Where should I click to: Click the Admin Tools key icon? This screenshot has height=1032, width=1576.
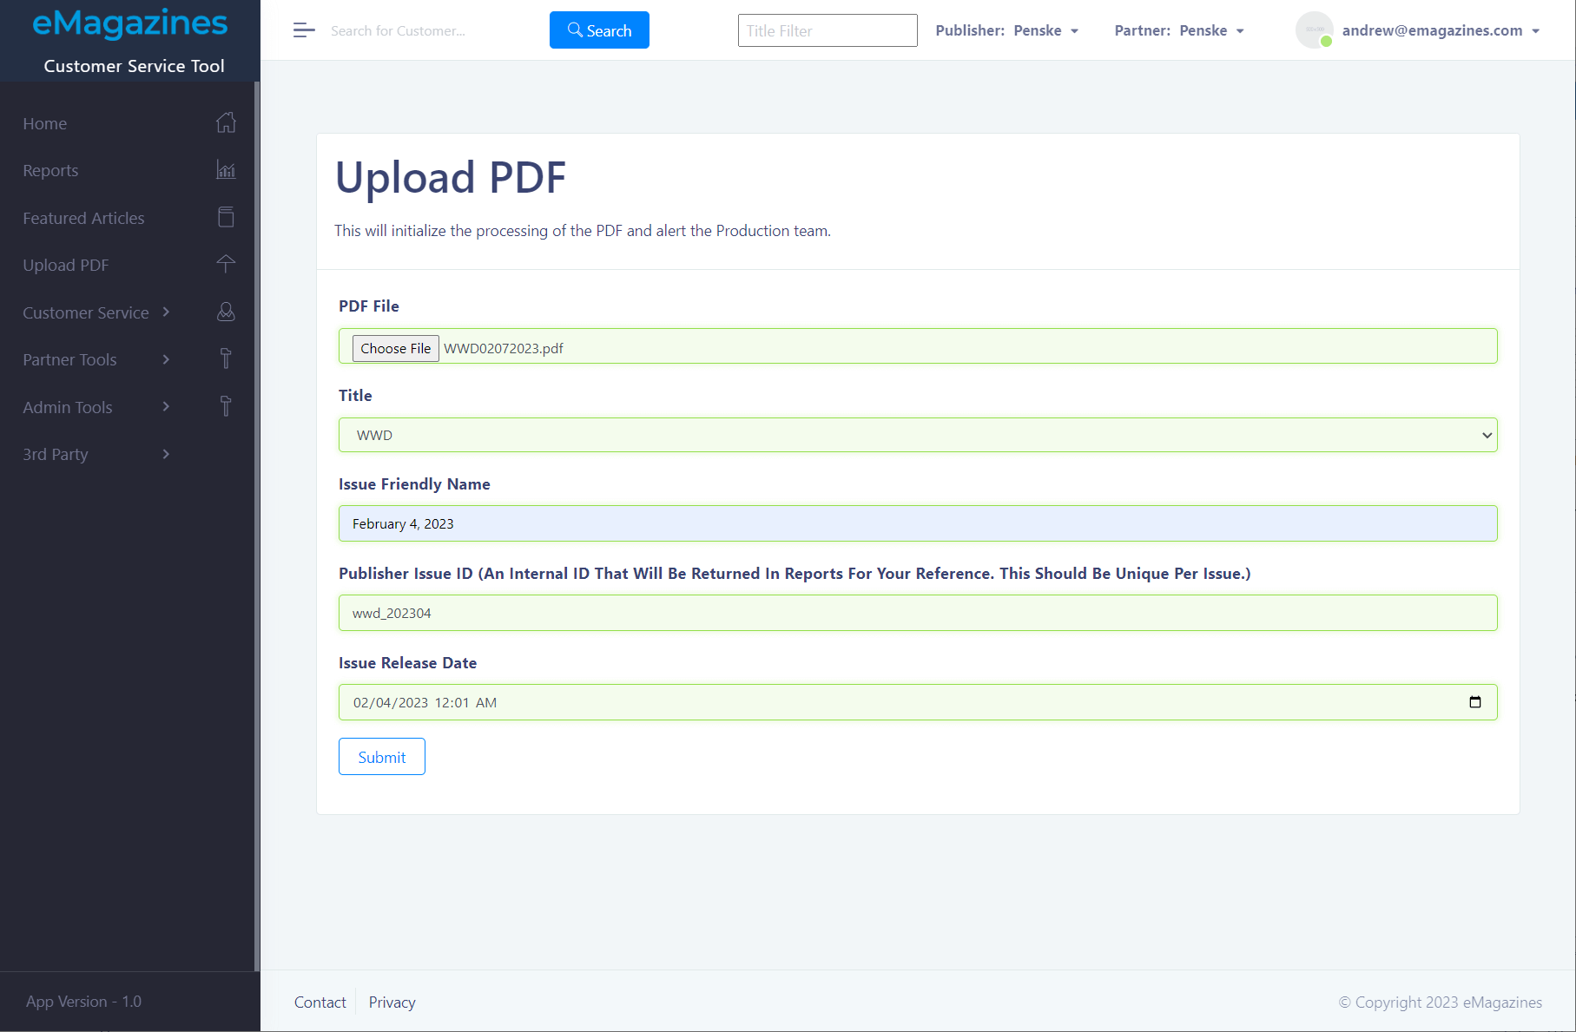pyautogui.click(x=226, y=406)
